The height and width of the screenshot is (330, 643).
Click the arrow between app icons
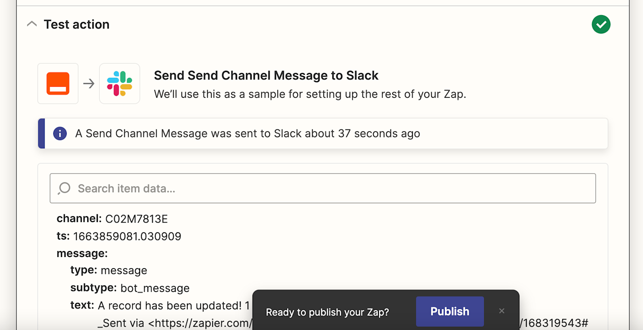point(89,84)
